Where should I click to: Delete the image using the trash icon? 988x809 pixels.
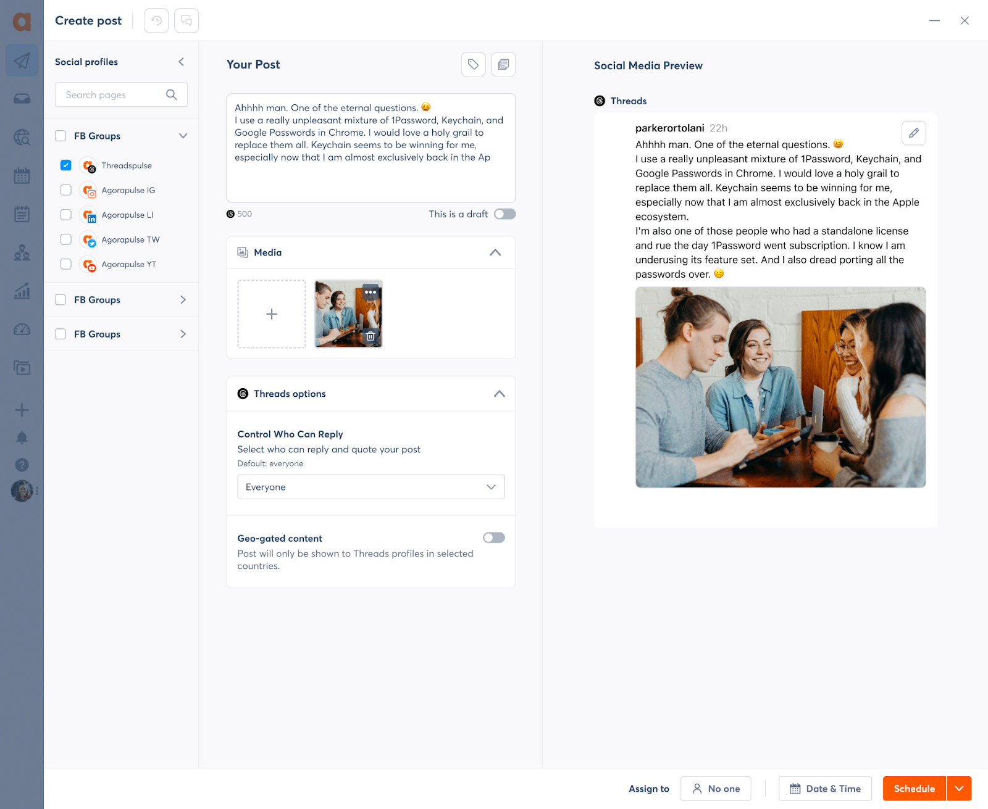coord(371,336)
